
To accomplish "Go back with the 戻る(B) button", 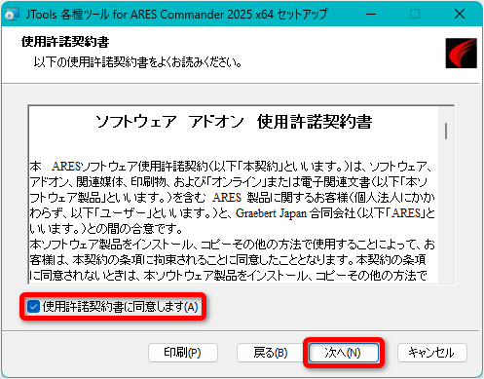I will coord(271,353).
